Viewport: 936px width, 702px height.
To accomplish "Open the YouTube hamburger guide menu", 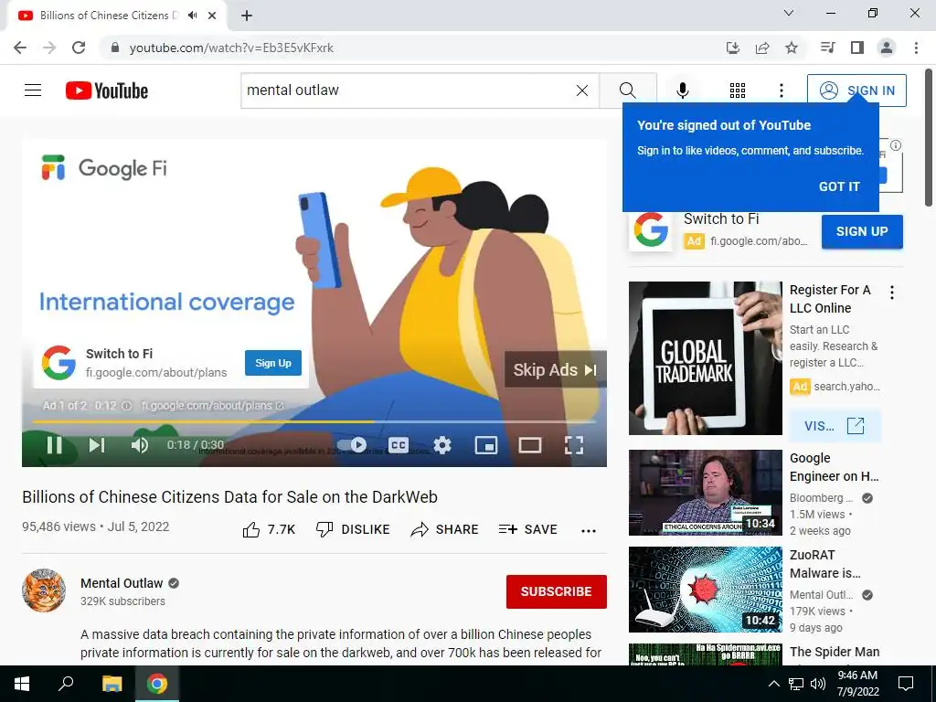I will click(33, 90).
